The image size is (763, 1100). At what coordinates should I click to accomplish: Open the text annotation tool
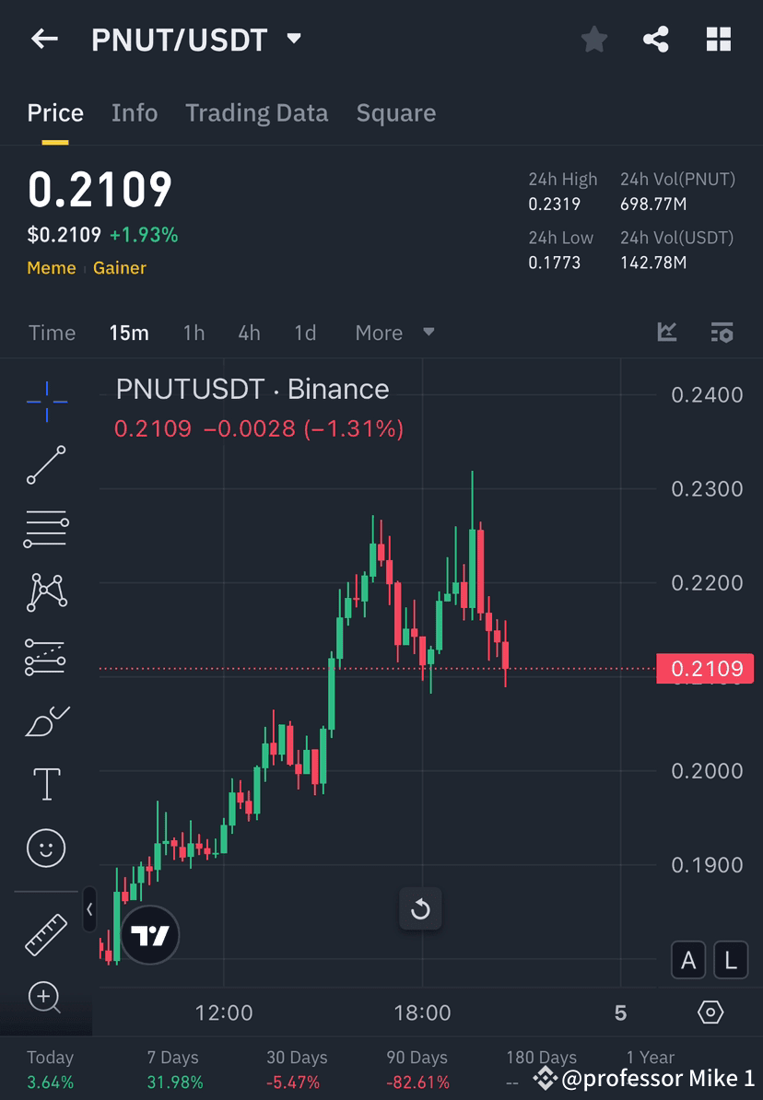pyautogui.click(x=46, y=784)
